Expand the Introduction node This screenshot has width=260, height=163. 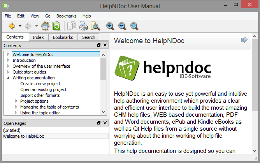[x=8, y=60]
